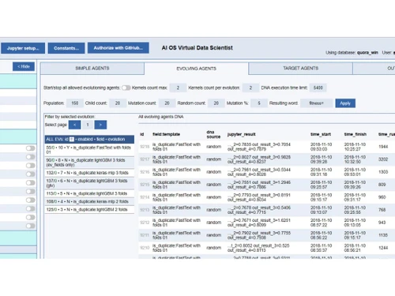Screen dimensions: 395x296
Task: Click jupyter_result cell containing out_result_3=1.6251
Action: click(259, 223)
